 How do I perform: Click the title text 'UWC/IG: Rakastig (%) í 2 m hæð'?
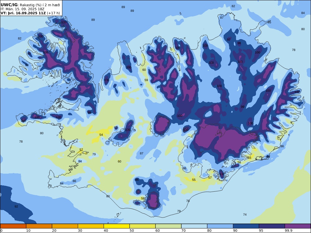(30, 5)
